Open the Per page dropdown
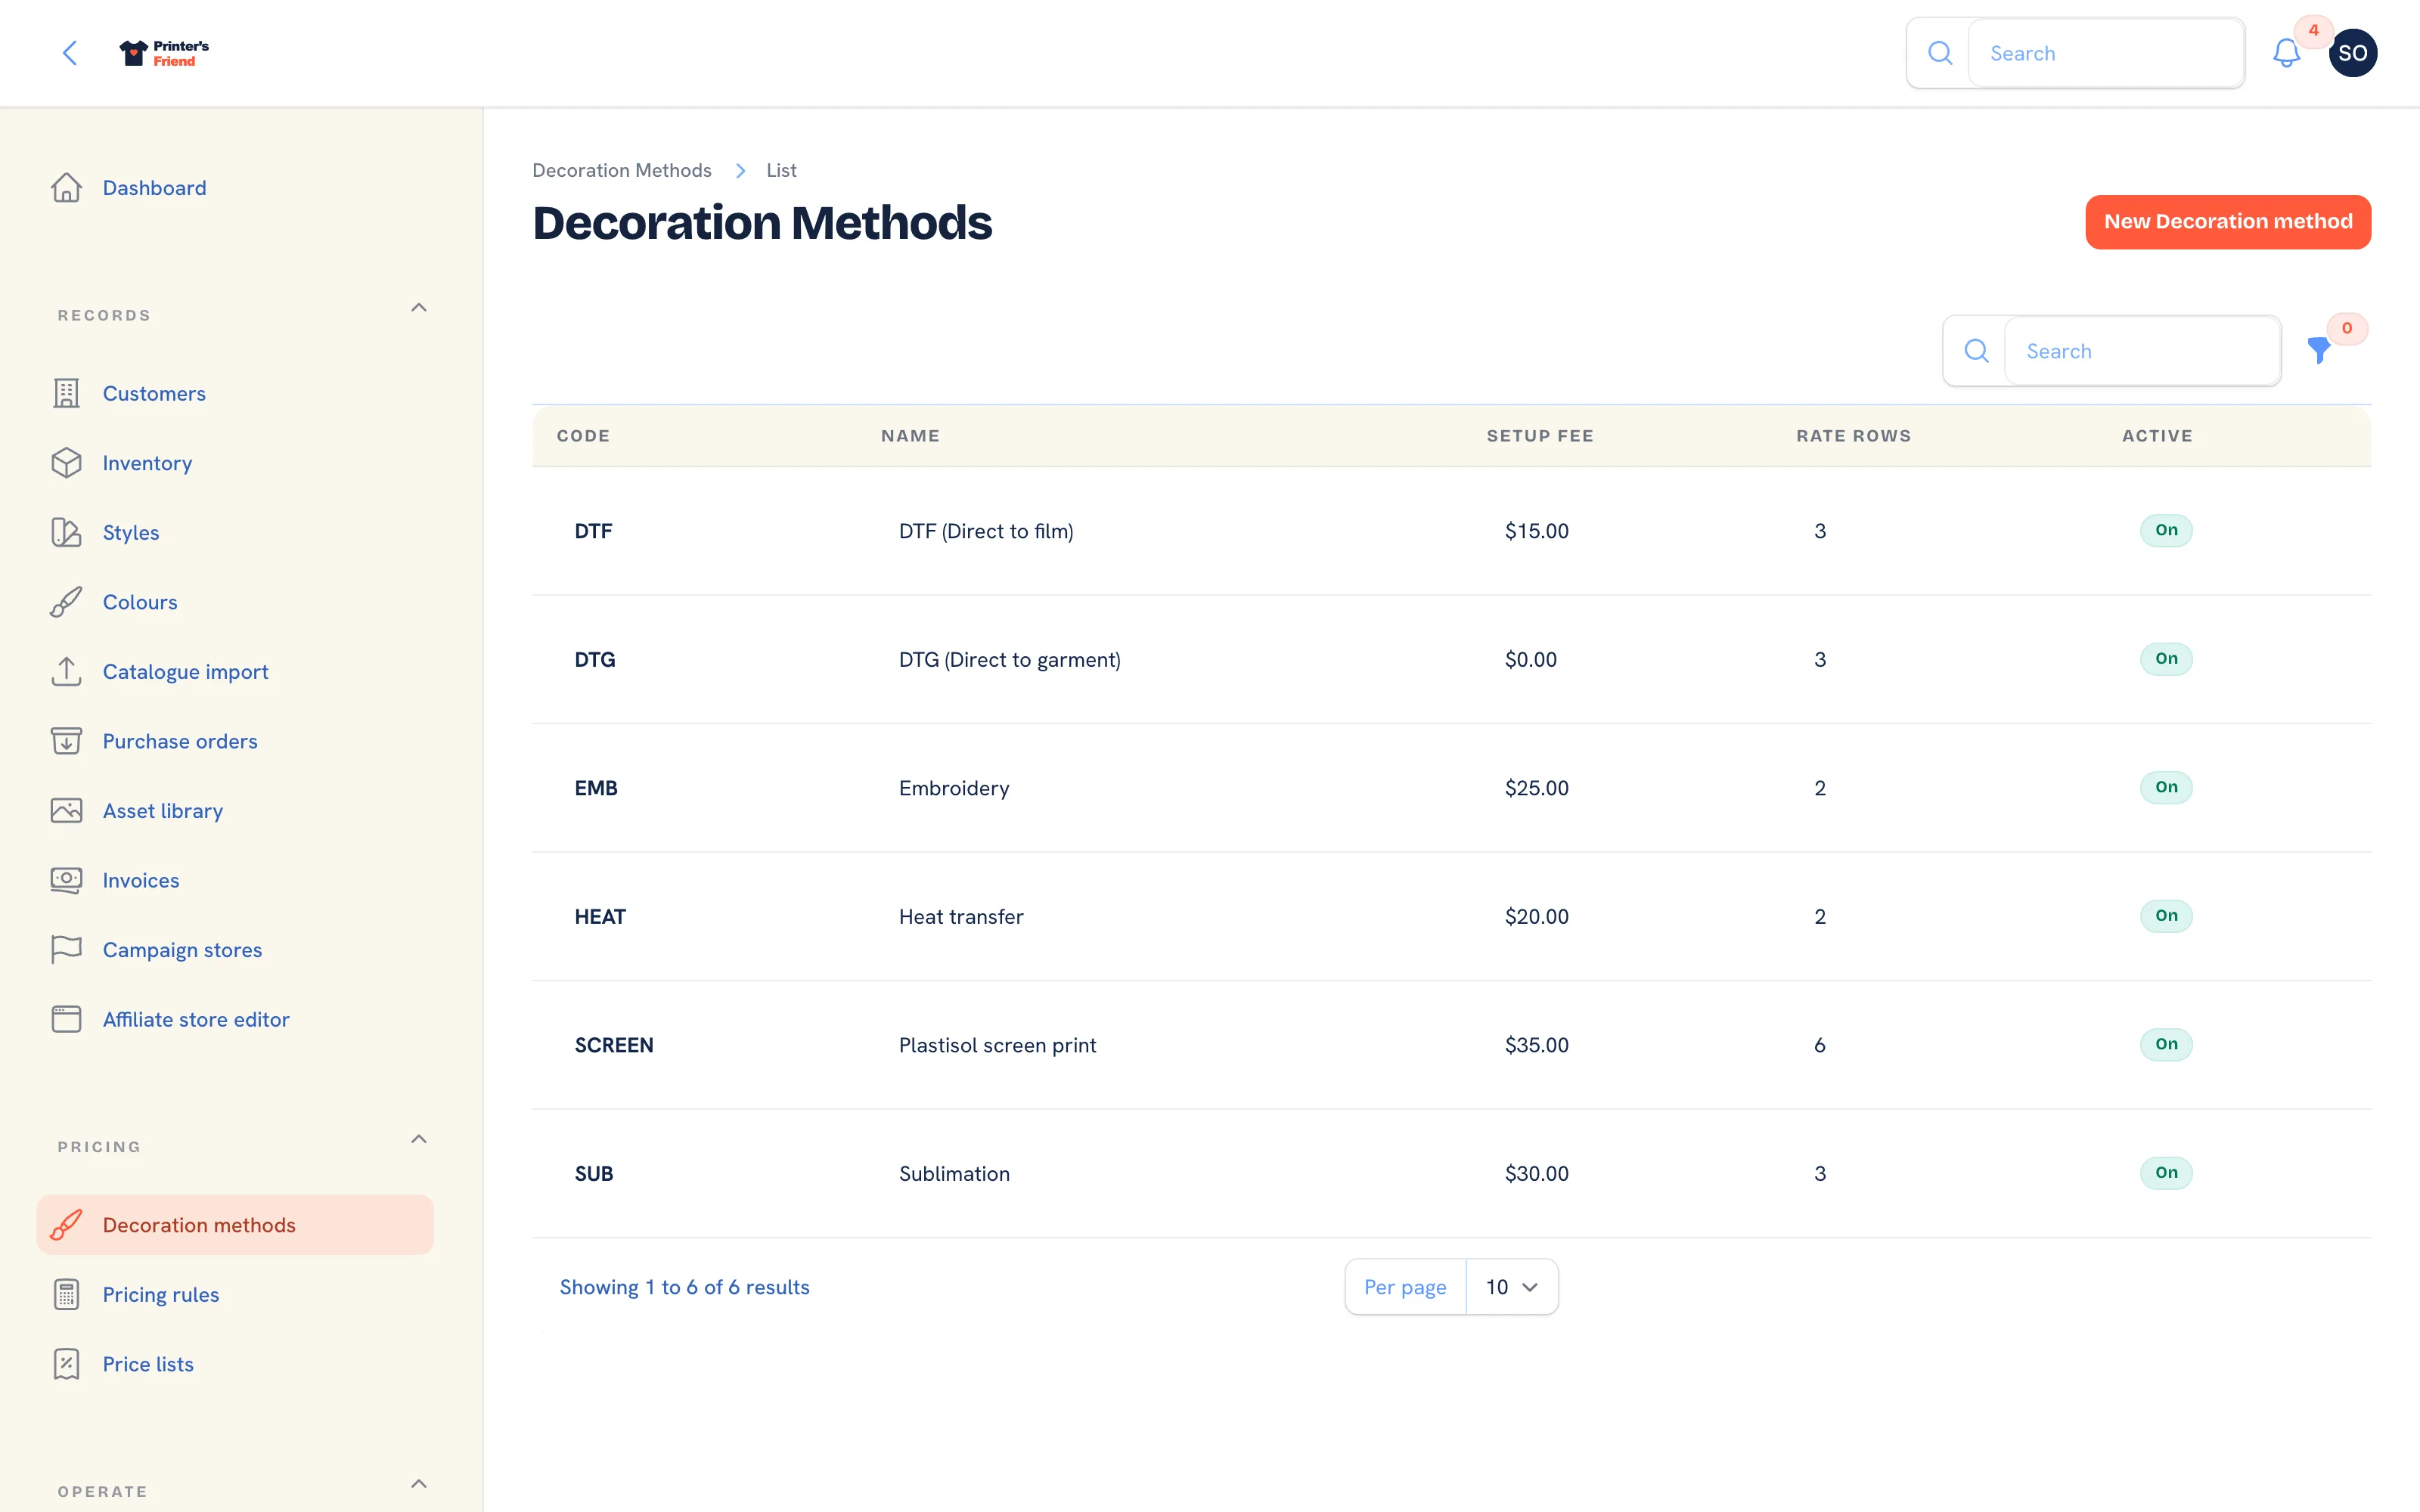Viewport: 2420px width, 1512px height. [1511, 1287]
